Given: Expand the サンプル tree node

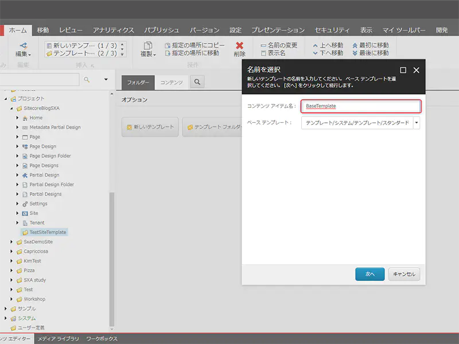Looking at the screenshot, I should pyautogui.click(x=6, y=308).
